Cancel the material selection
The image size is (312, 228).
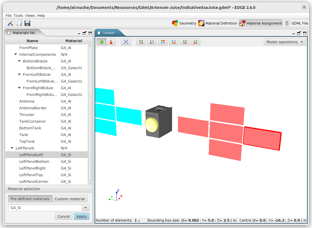point(64,216)
